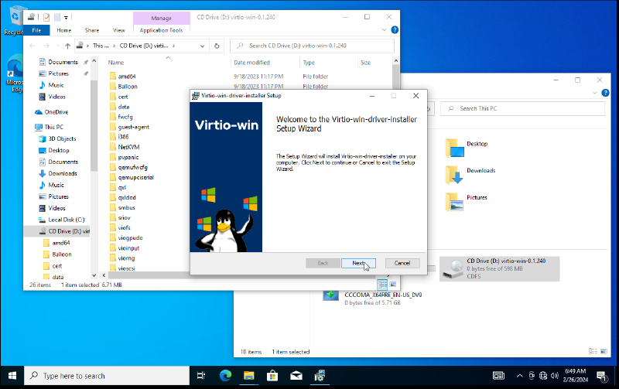Screen dimensions: 619x389
Task: Select the amd64 folder in the file list
Action: pyautogui.click(x=127, y=77)
